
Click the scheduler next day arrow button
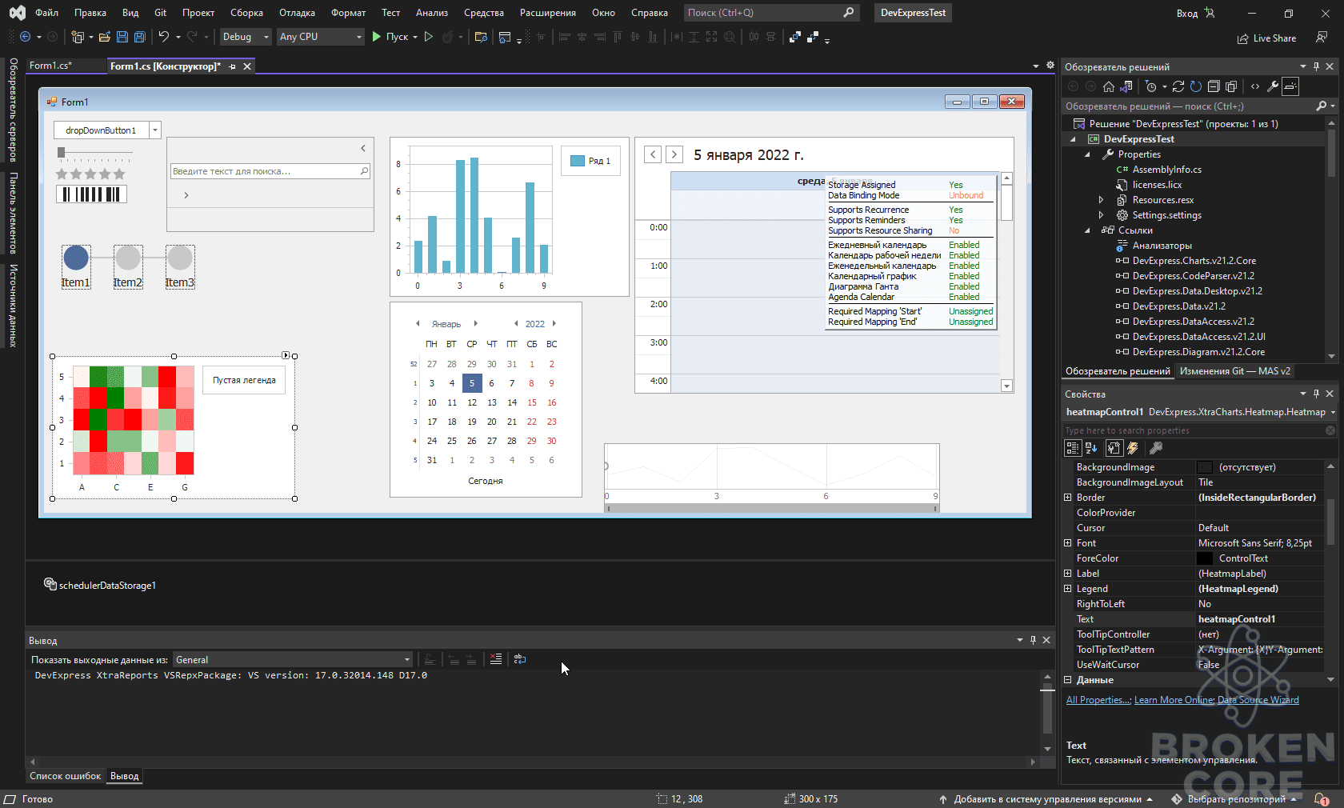point(674,154)
